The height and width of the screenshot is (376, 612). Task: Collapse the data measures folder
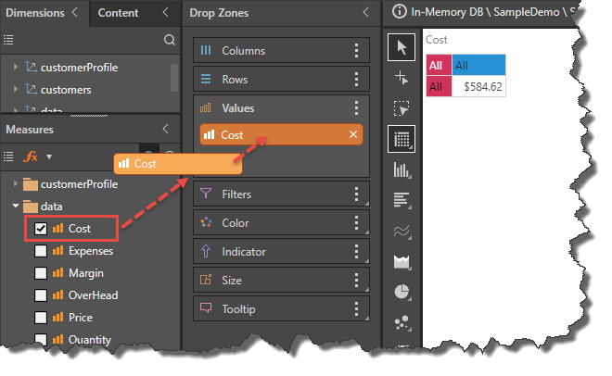point(15,206)
